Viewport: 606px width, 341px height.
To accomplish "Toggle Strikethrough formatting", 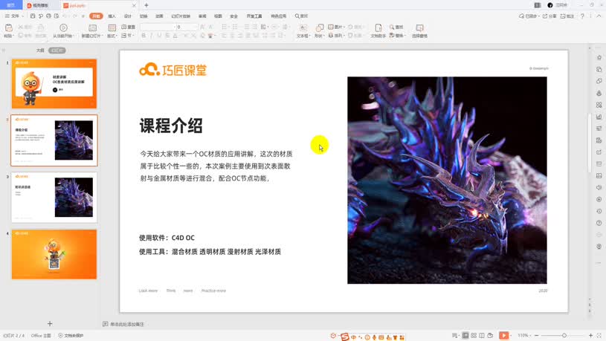I will (167, 36).
